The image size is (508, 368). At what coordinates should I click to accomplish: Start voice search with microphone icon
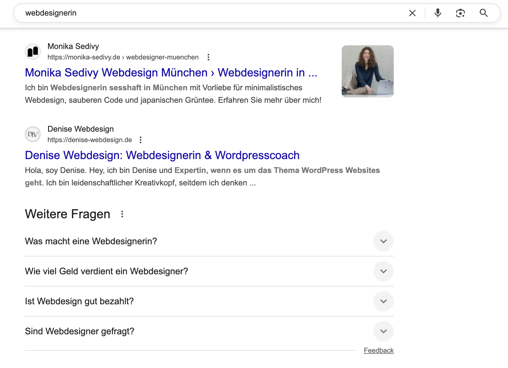click(438, 13)
